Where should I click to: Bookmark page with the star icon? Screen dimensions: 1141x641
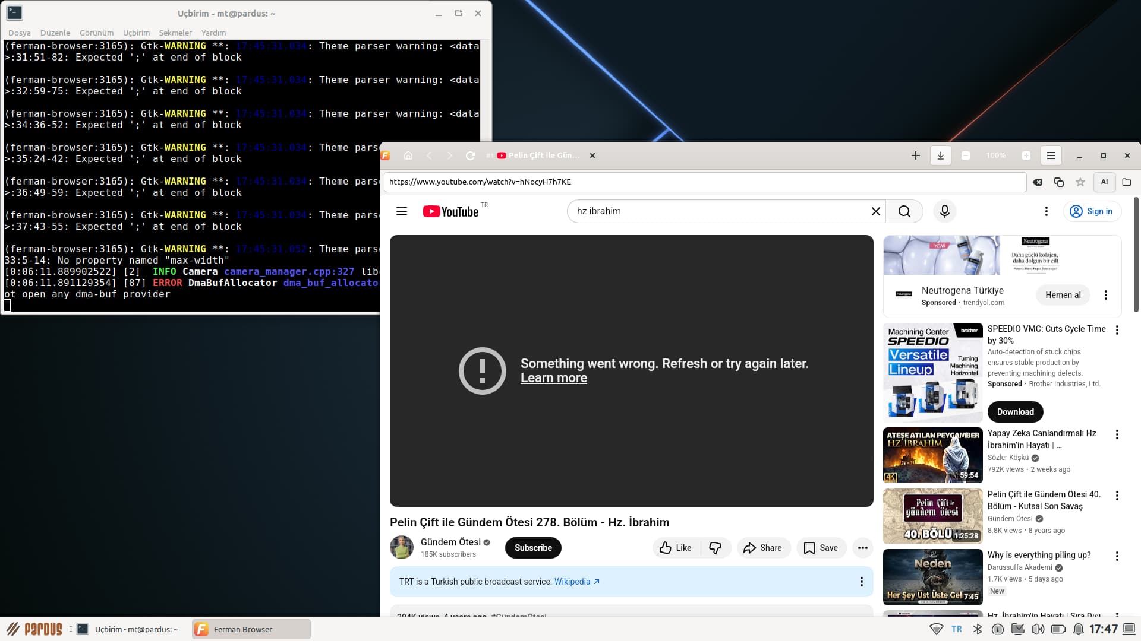click(1080, 182)
